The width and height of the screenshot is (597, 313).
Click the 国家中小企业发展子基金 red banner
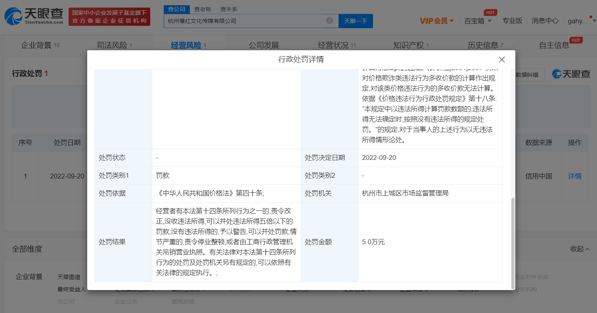coord(109,17)
